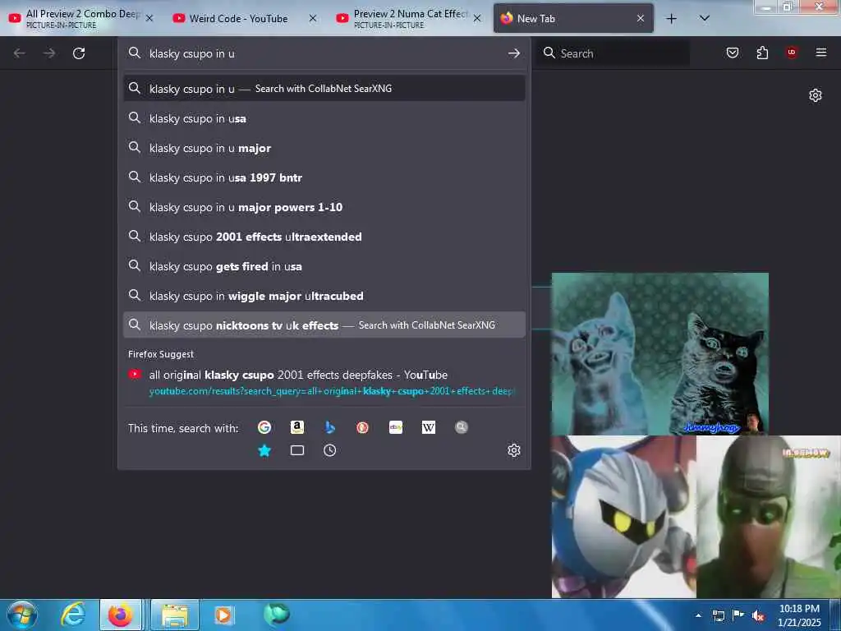Open the Windows Start button

coord(21,615)
